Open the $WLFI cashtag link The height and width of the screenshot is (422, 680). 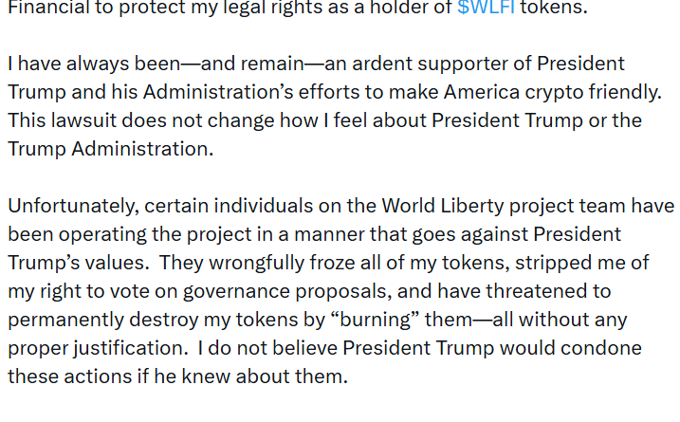click(x=487, y=8)
